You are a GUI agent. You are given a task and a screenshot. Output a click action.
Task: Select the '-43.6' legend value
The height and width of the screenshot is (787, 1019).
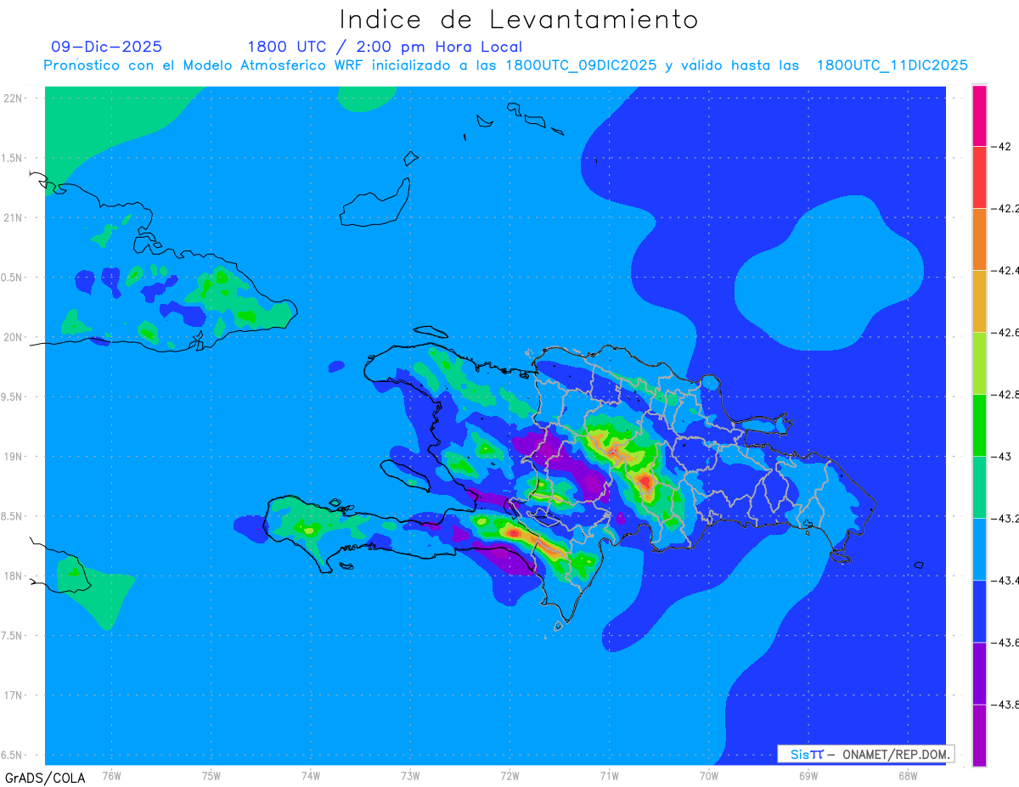1006,642
